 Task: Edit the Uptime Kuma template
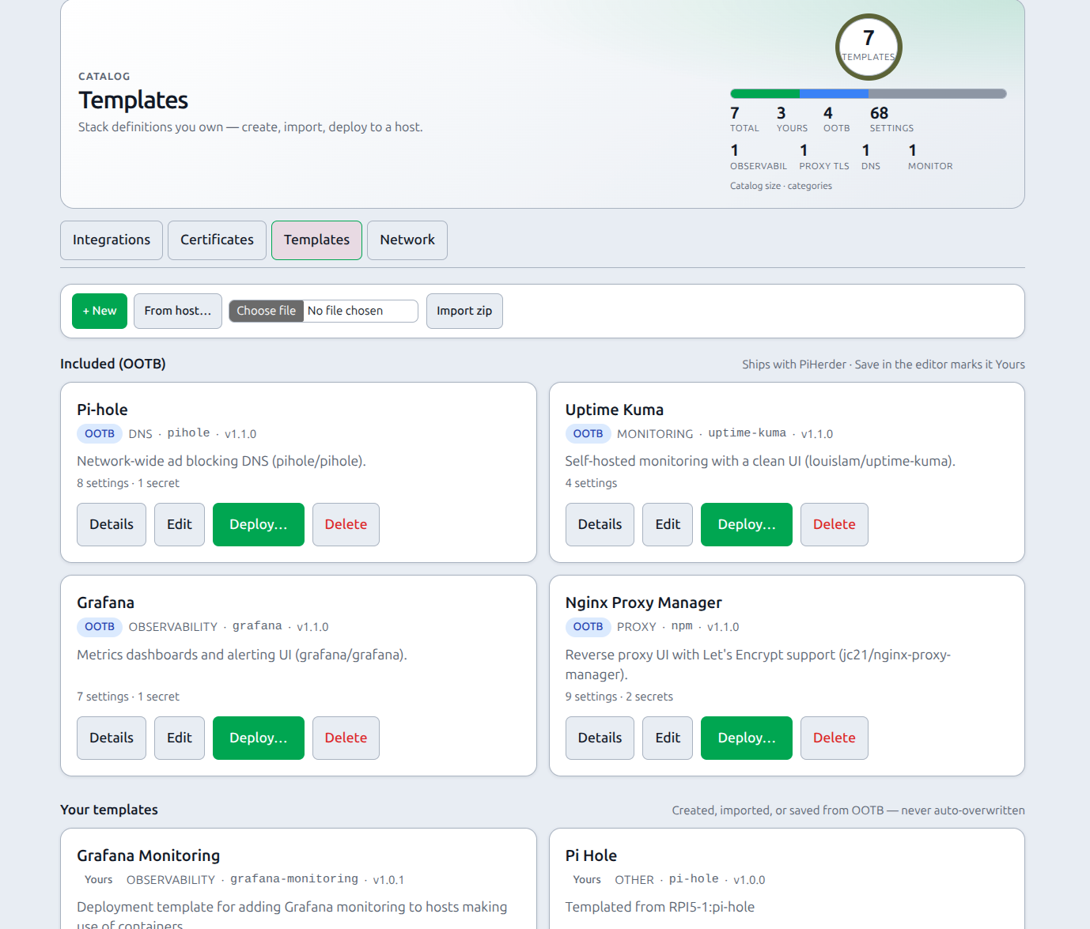click(x=668, y=524)
